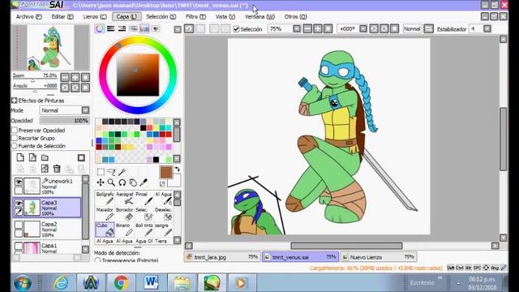Open the Filtro menu
This screenshot has height=292, width=519.
click(x=195, y=16)
